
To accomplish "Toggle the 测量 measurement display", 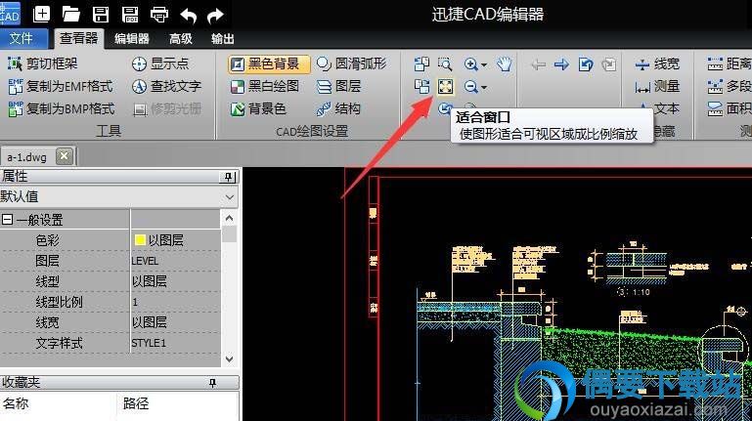I will [x=657, y=86].
